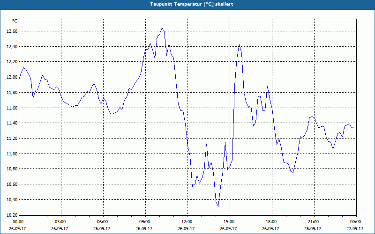Click the 03:00 time axis label
The image size is (375, 234).
click(x=61, y=222)
